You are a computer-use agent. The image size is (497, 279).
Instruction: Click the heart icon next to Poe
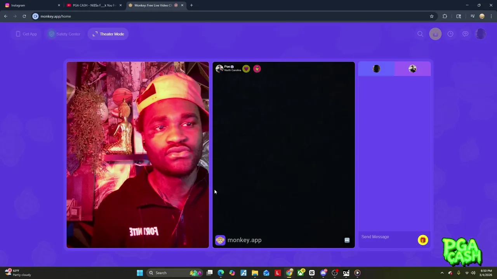tap(246, 69)
